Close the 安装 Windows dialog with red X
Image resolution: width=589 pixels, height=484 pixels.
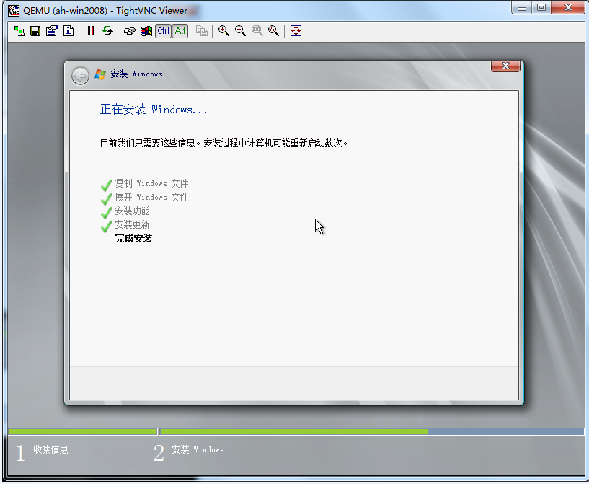[x=505, y=66]
